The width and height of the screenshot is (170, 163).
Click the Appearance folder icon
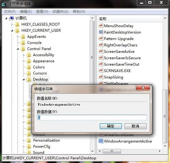(x=29, y=61)
